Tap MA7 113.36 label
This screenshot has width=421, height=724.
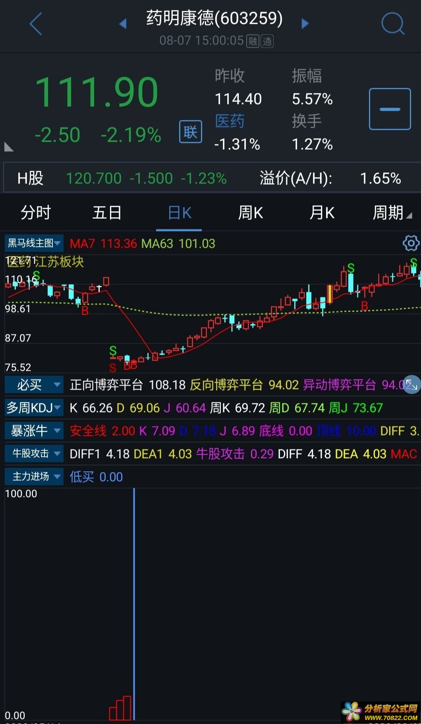click(103, 243)
